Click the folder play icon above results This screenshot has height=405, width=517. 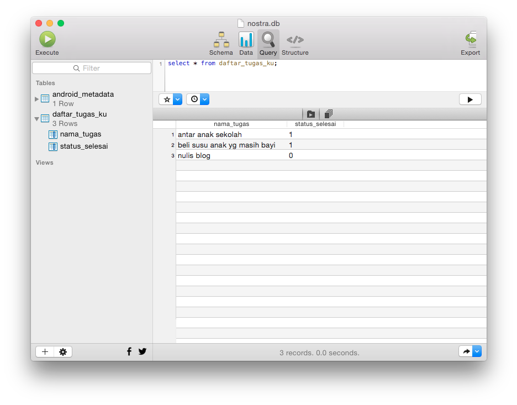pos(310,114)
